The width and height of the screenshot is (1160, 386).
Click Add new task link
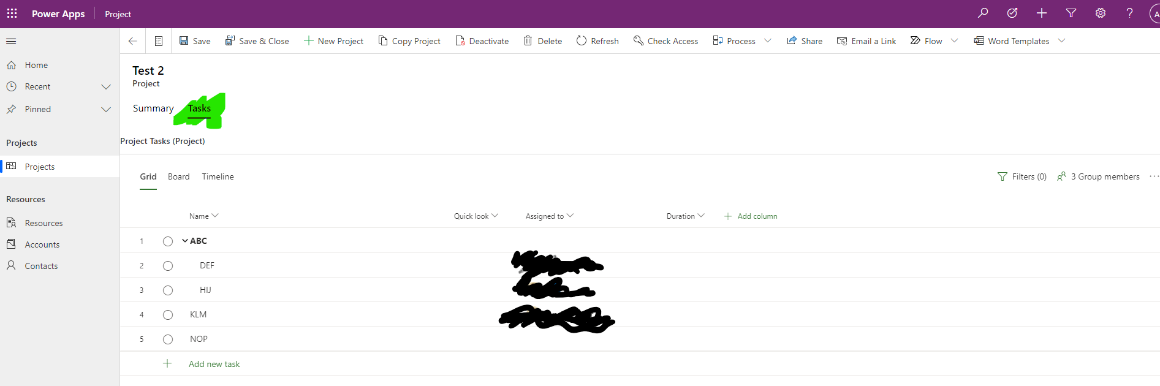tap(214, 364)
